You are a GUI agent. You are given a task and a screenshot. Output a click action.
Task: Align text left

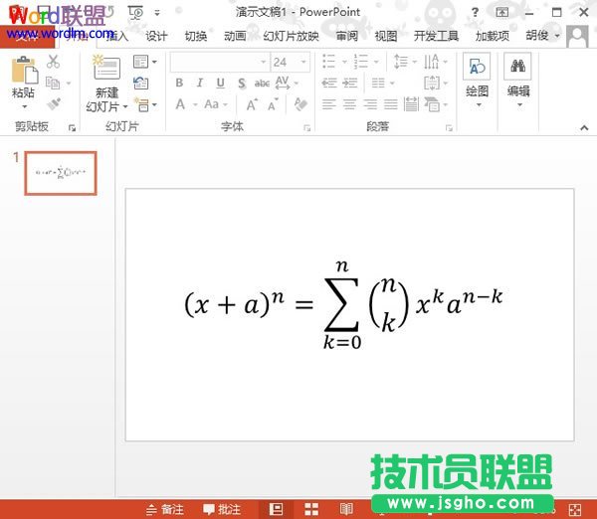tap(329, 104)
